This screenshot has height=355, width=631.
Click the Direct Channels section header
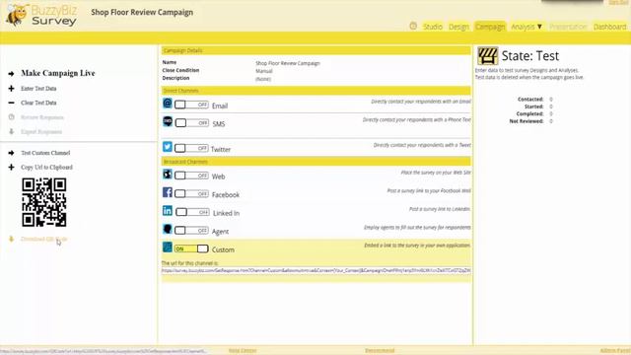coord(315,90)
